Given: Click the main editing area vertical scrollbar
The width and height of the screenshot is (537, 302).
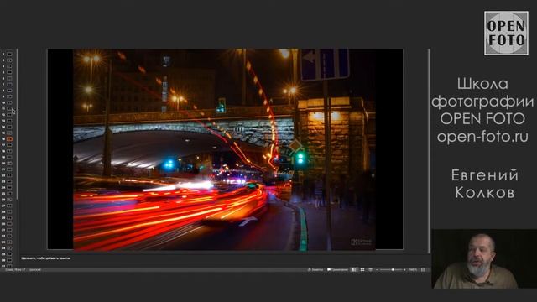Looking at the screenshot, I should click(x=429, y=151).
